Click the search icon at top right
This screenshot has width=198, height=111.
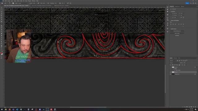pos(191,3)
